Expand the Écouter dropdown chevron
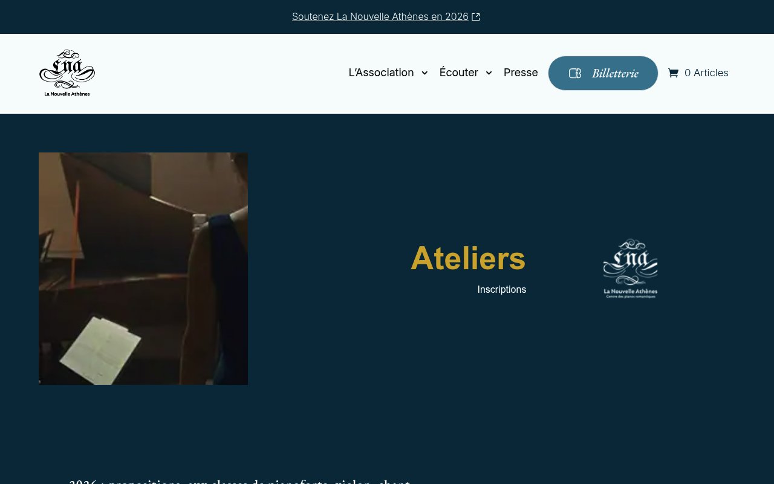Image resolution: width=774 pixels, height=484 pixels. (x=489, y=73)
